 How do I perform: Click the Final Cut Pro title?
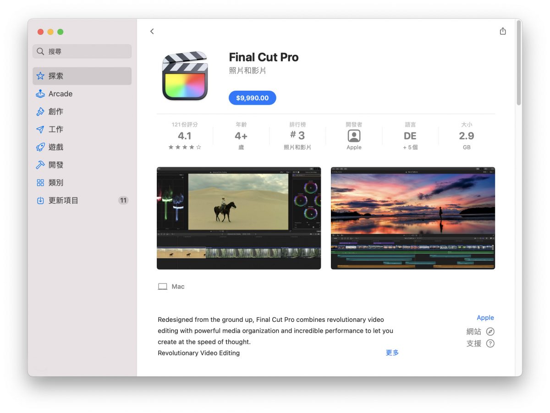pos(264,57)
